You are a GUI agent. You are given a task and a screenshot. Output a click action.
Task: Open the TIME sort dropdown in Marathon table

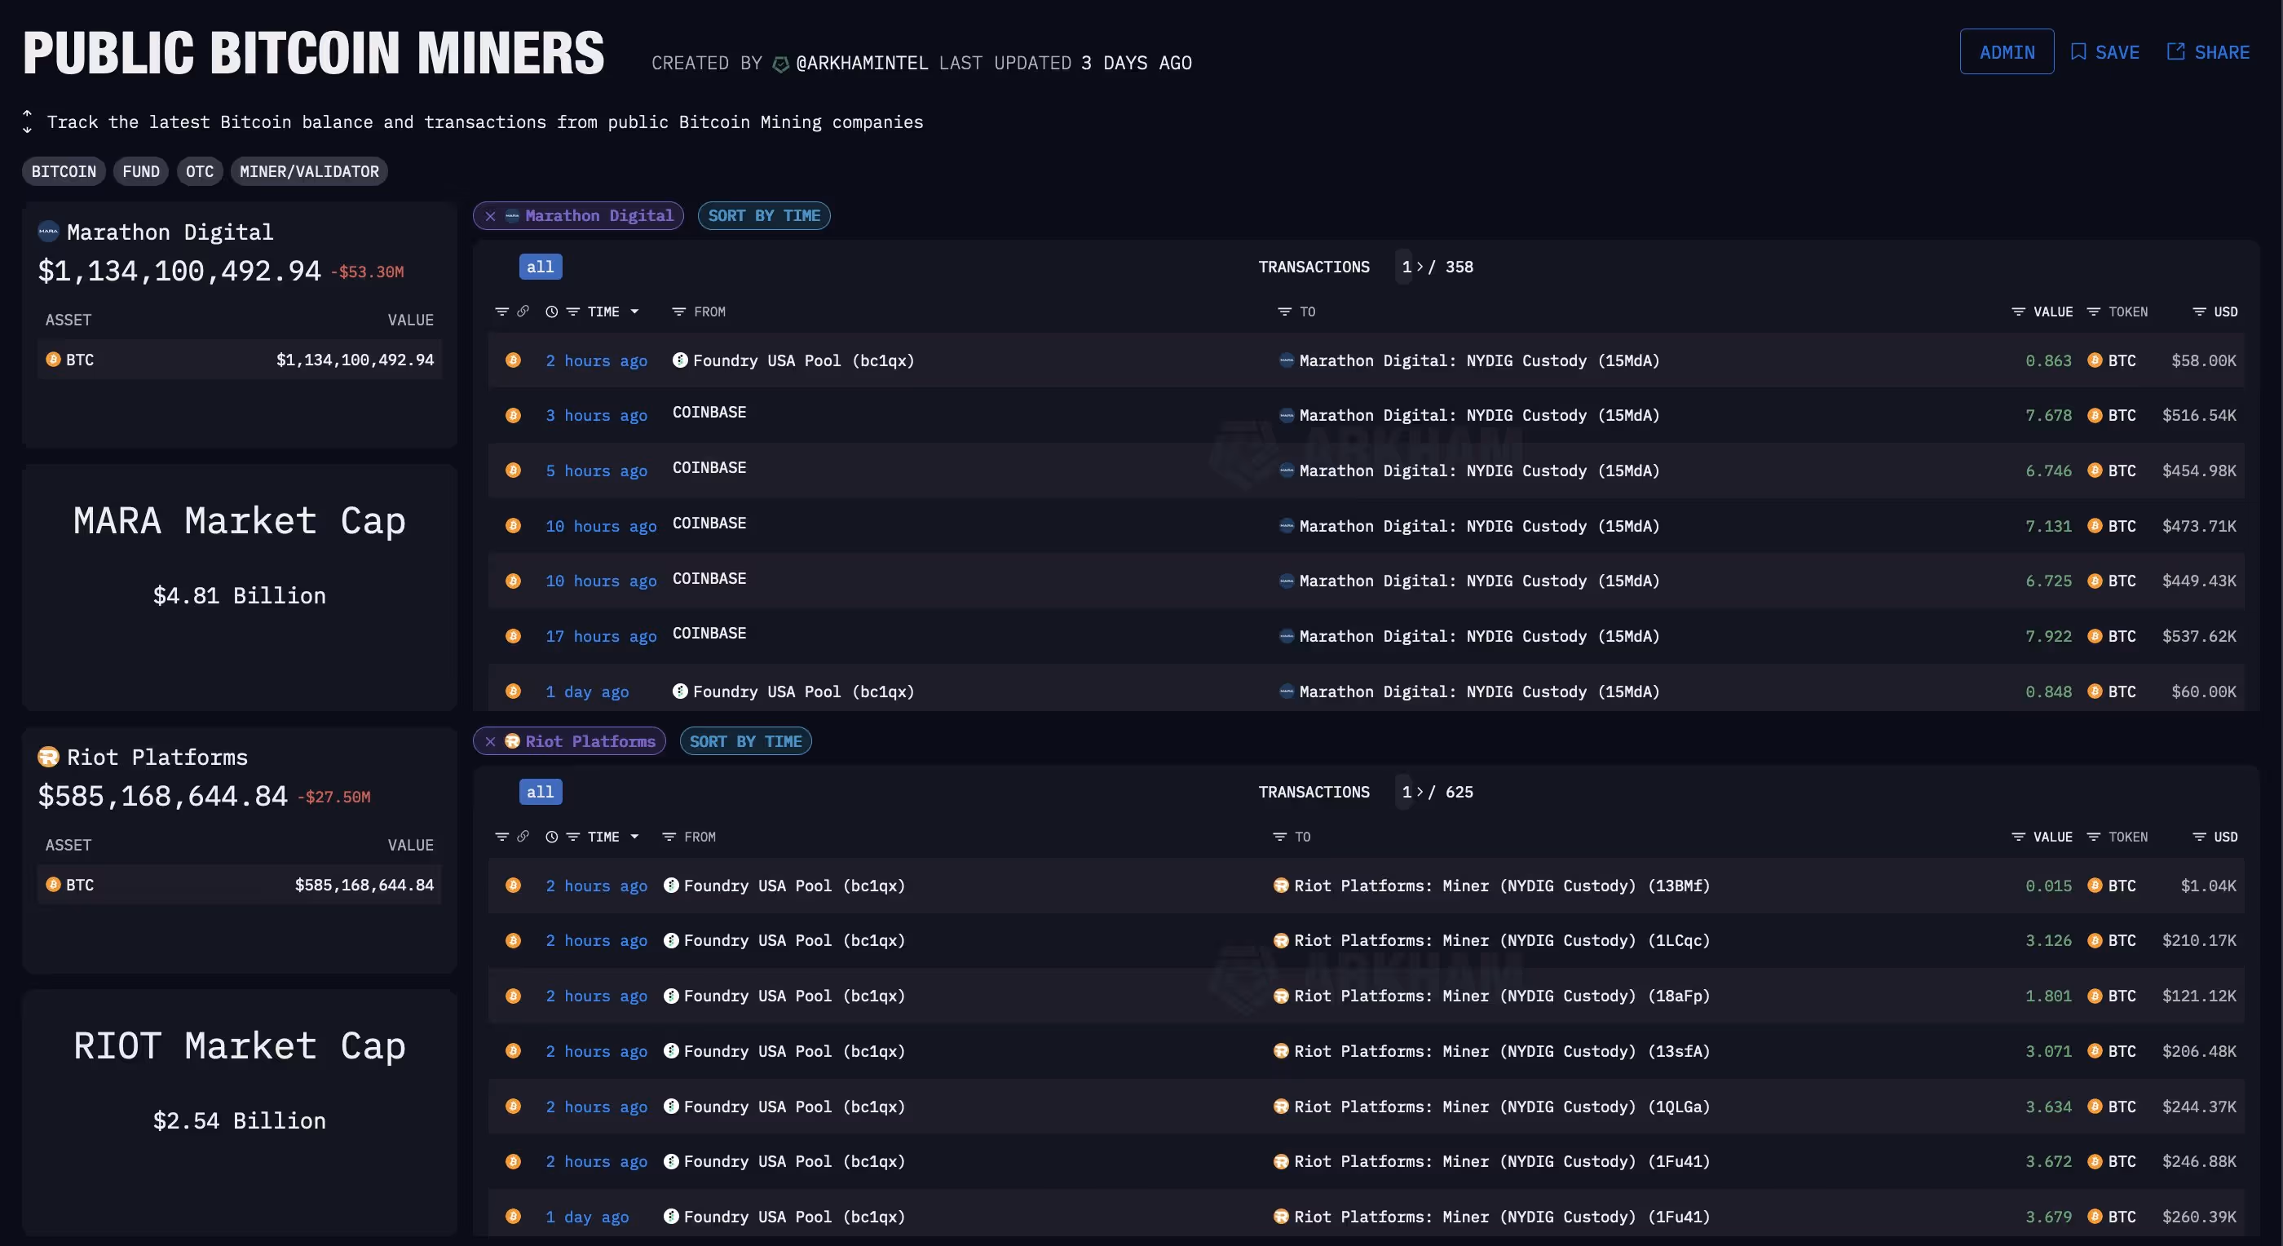click(x=634, y=312)
